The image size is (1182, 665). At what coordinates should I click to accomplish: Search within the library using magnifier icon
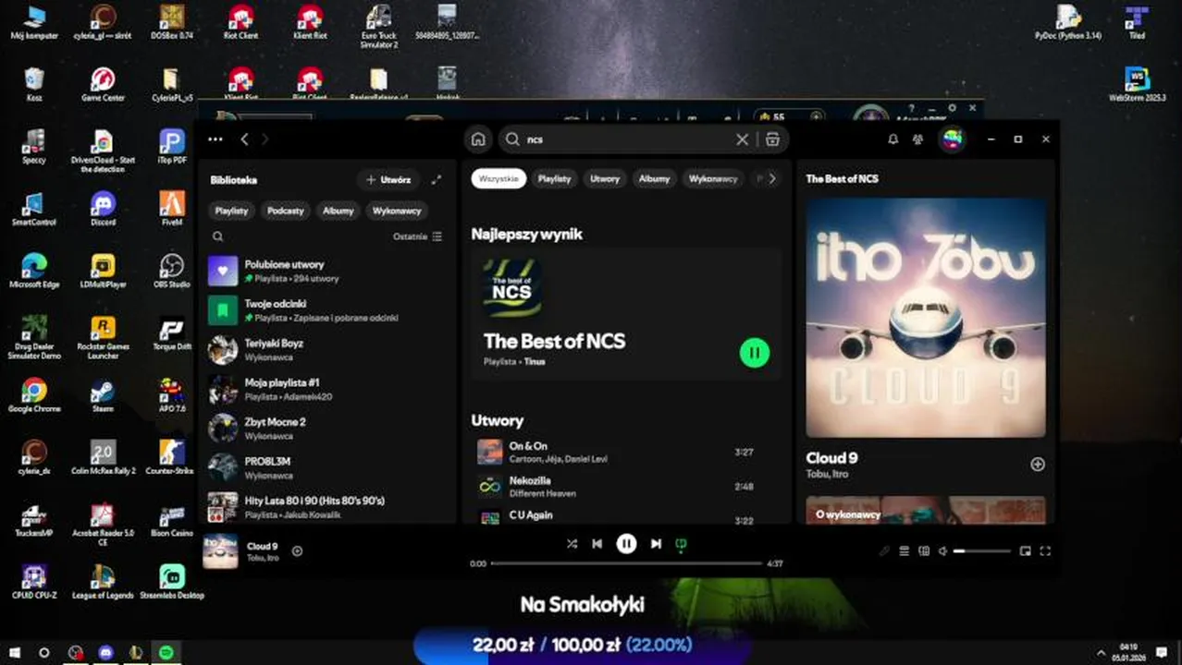(217, 236)
